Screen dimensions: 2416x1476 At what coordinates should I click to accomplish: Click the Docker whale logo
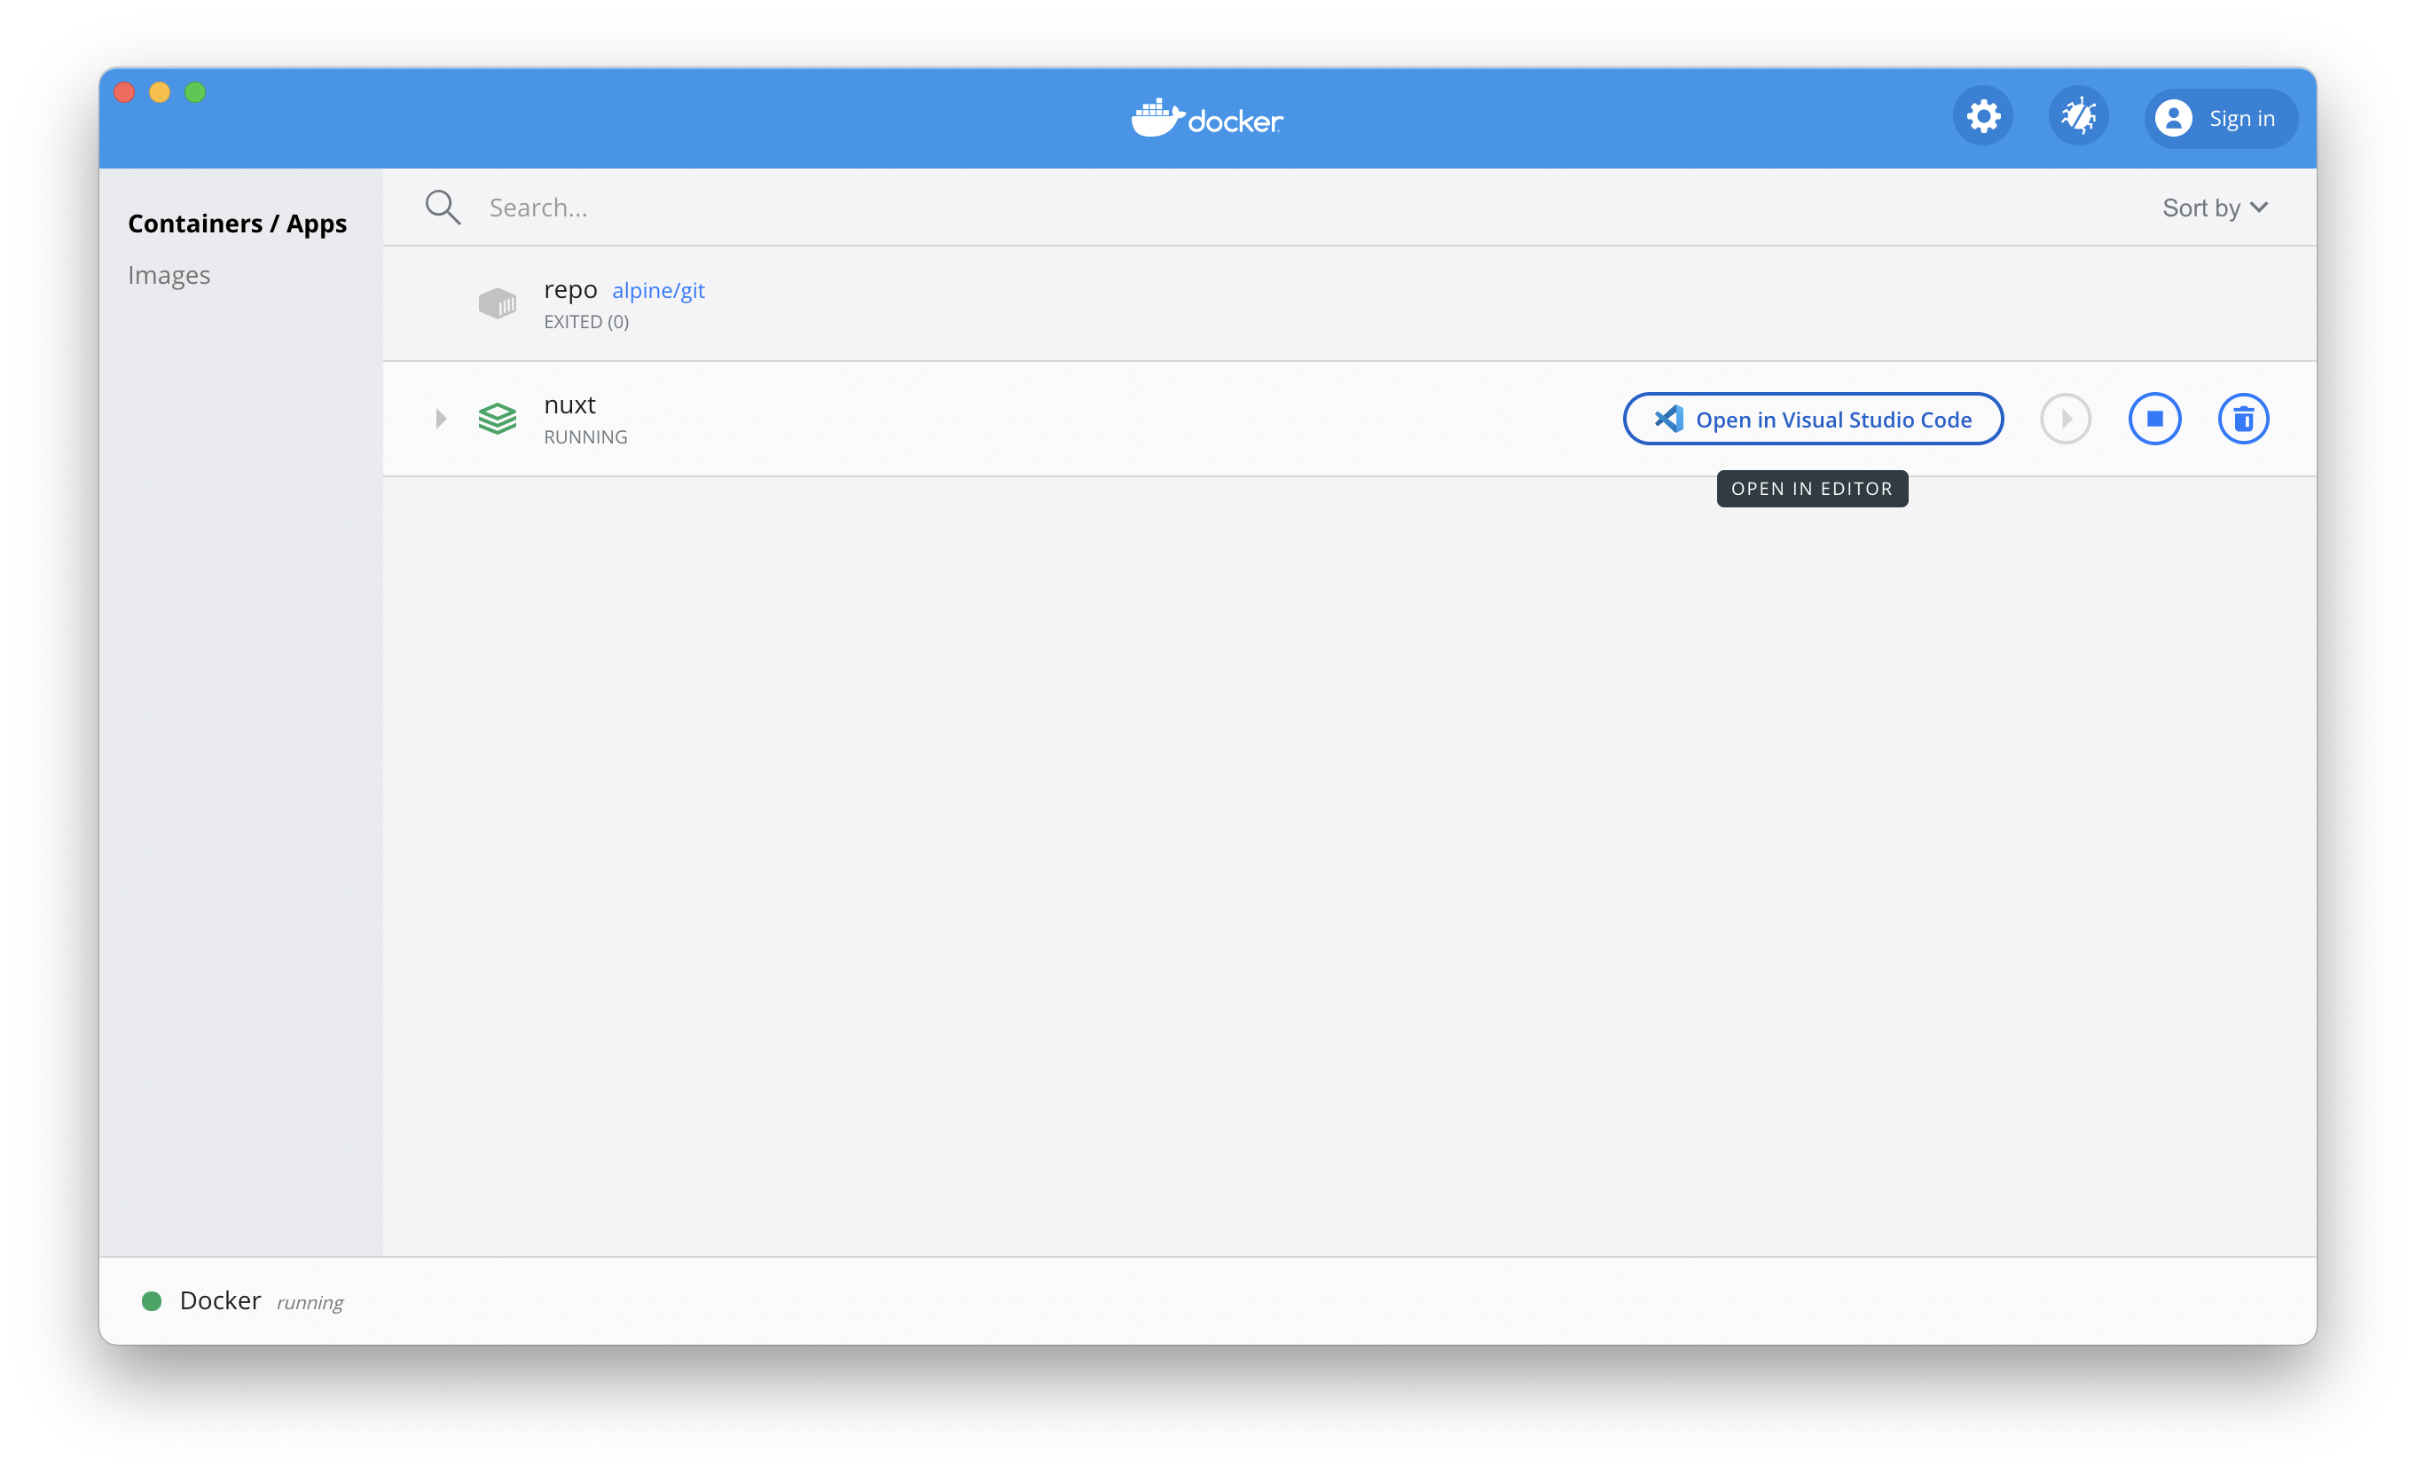(x=1207, y=119)
